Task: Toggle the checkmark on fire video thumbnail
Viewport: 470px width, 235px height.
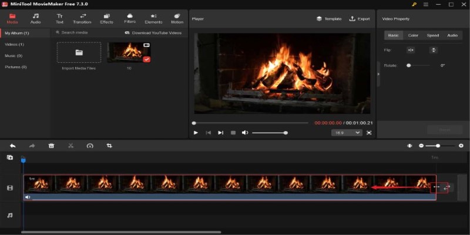Action: 146,59
